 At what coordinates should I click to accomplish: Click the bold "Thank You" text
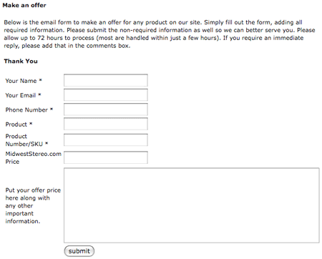[21, 61]
